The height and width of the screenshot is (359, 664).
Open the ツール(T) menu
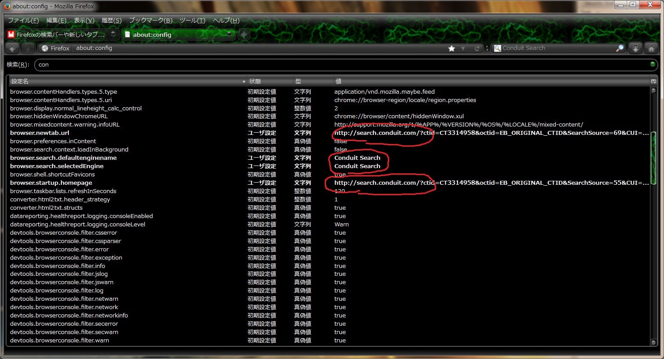(x=192, y=20)
